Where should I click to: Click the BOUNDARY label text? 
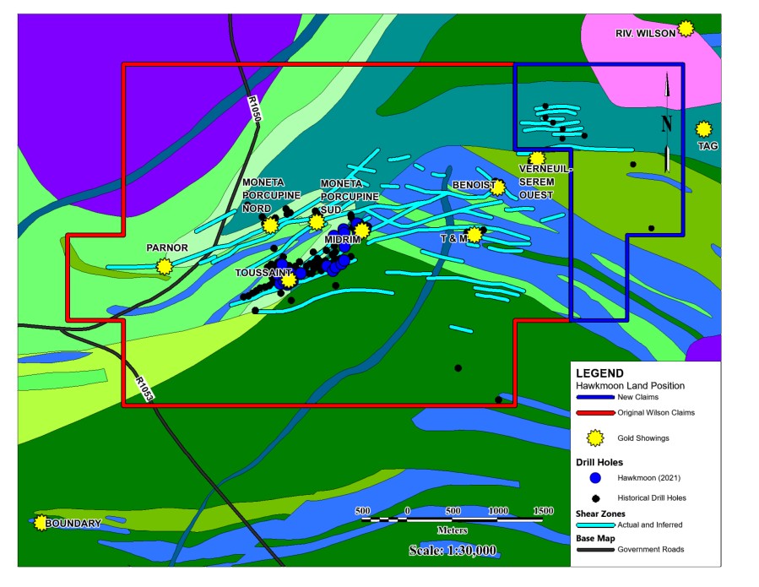(73, 524)
